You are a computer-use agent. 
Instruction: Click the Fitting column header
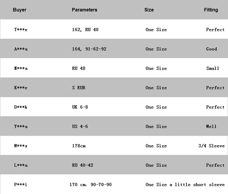click(211, 10)
